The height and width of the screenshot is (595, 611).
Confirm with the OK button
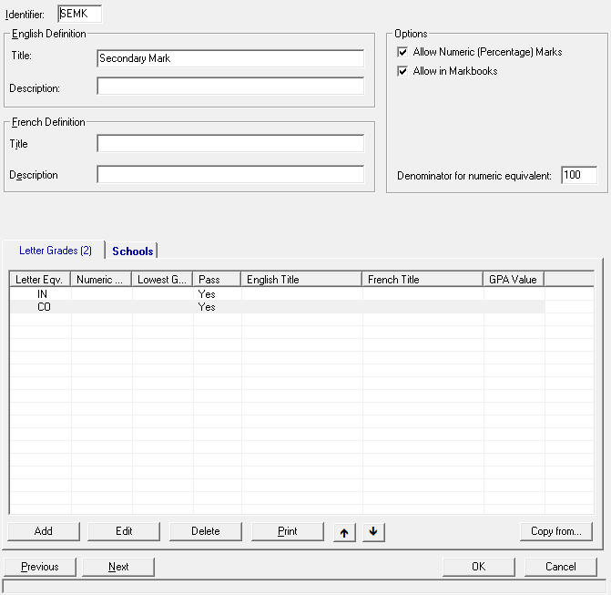point(478,567)
